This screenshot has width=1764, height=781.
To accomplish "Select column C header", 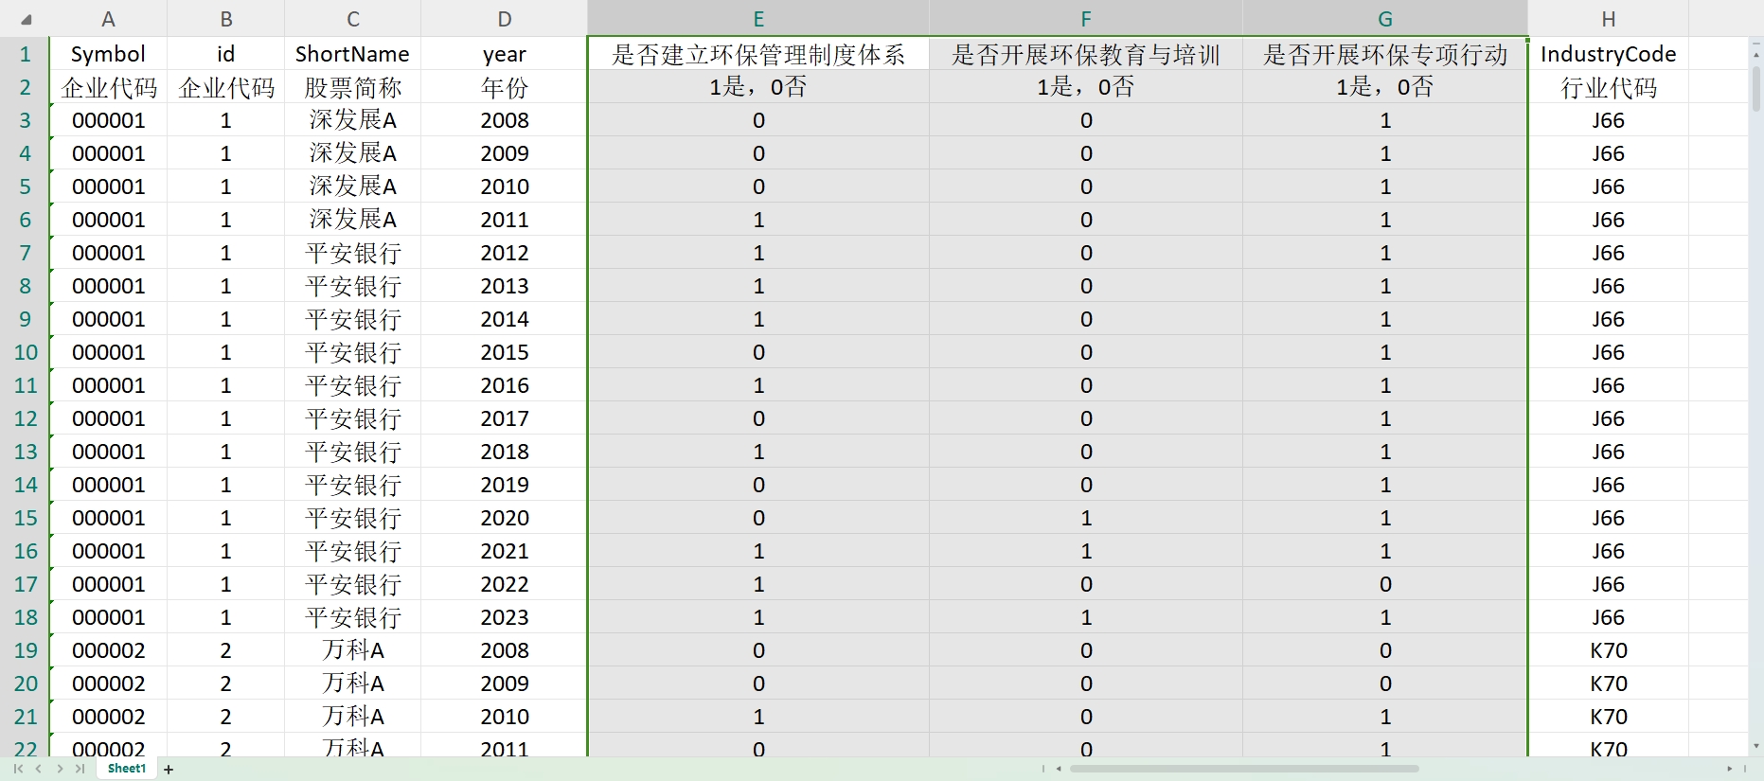I will 353,19.
